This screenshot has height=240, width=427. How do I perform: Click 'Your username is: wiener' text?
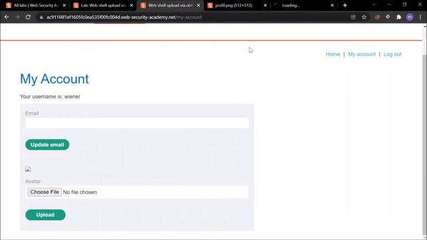pyautogui.click(x=50, y=97)
